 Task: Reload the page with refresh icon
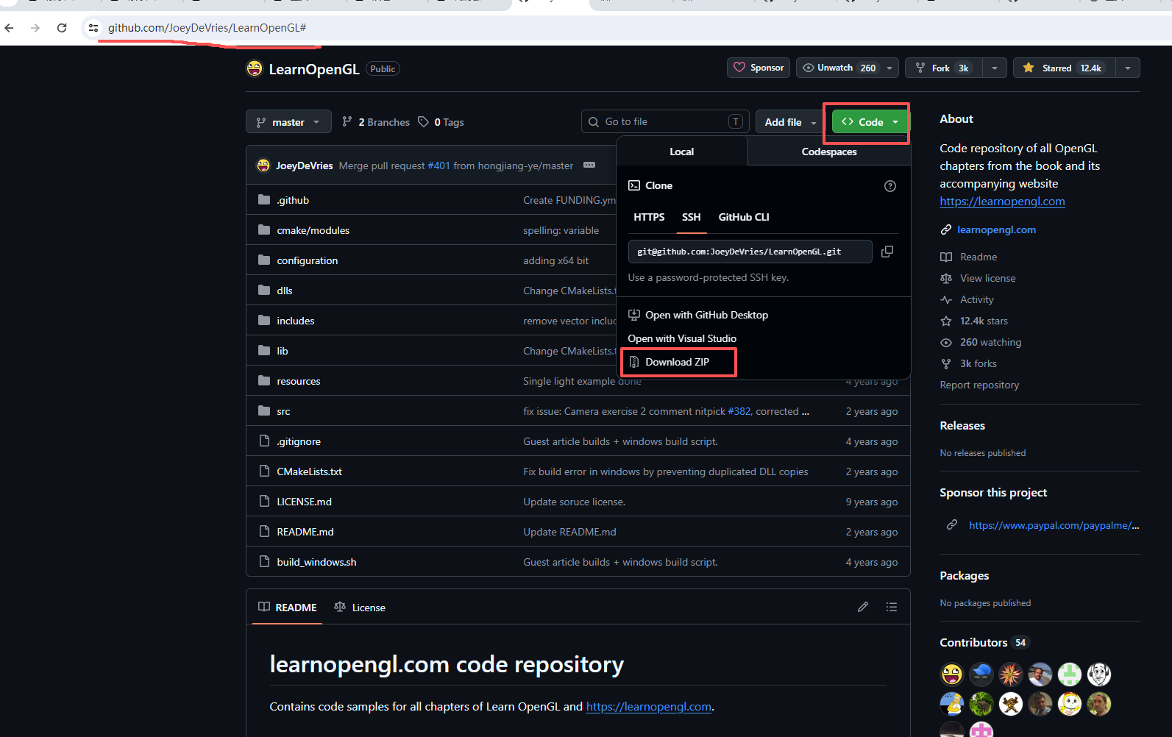(x=62, y=28)
